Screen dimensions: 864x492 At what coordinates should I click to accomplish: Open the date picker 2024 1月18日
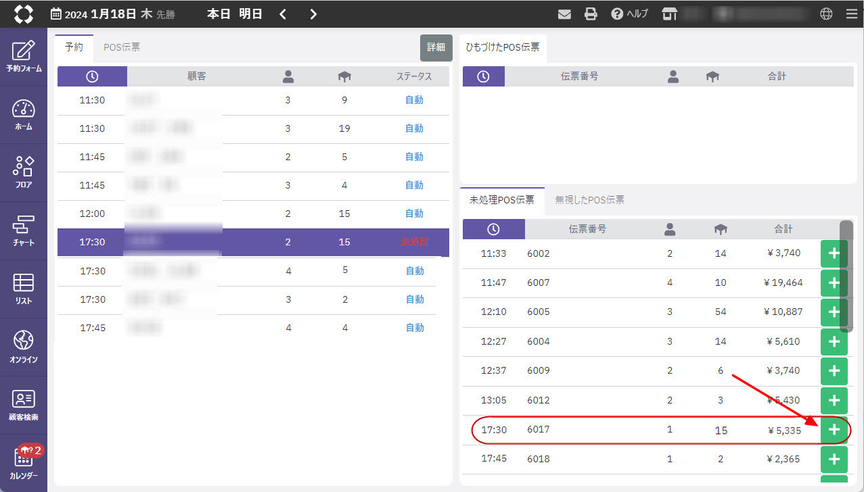pos(112,14)
